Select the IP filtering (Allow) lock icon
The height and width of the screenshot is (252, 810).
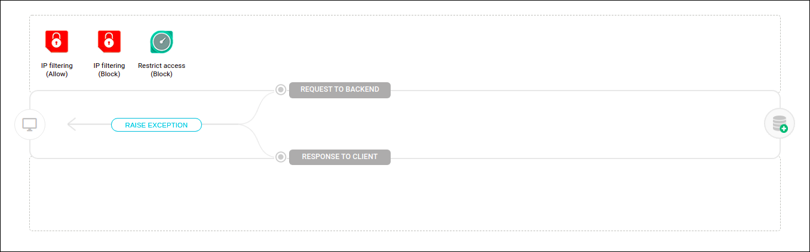click(57, 42)
